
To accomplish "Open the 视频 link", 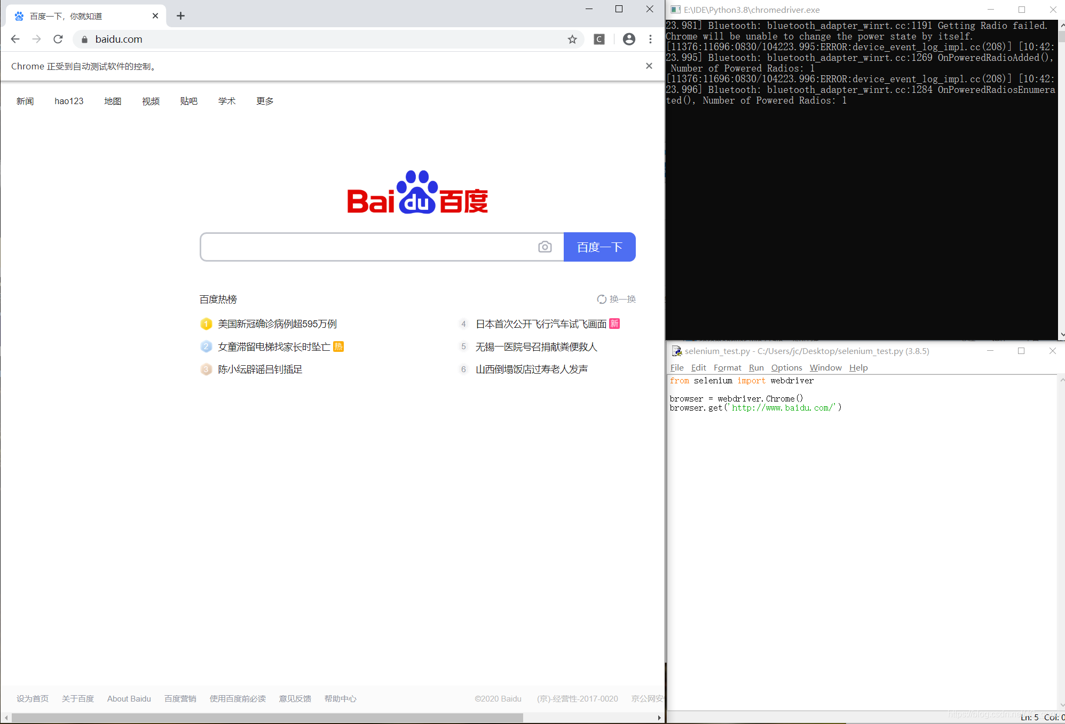I will coord(151,101).
